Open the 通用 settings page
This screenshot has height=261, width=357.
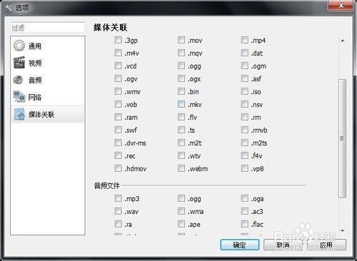click(x=48, y=46)
